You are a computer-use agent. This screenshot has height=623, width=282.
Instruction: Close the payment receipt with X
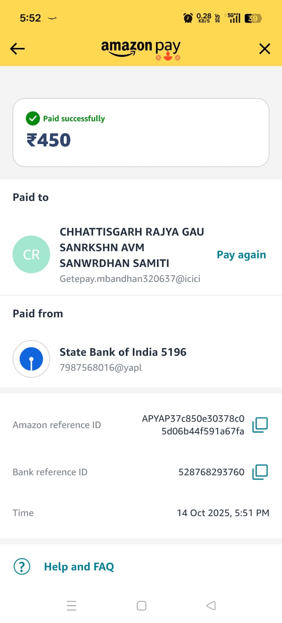265,49
